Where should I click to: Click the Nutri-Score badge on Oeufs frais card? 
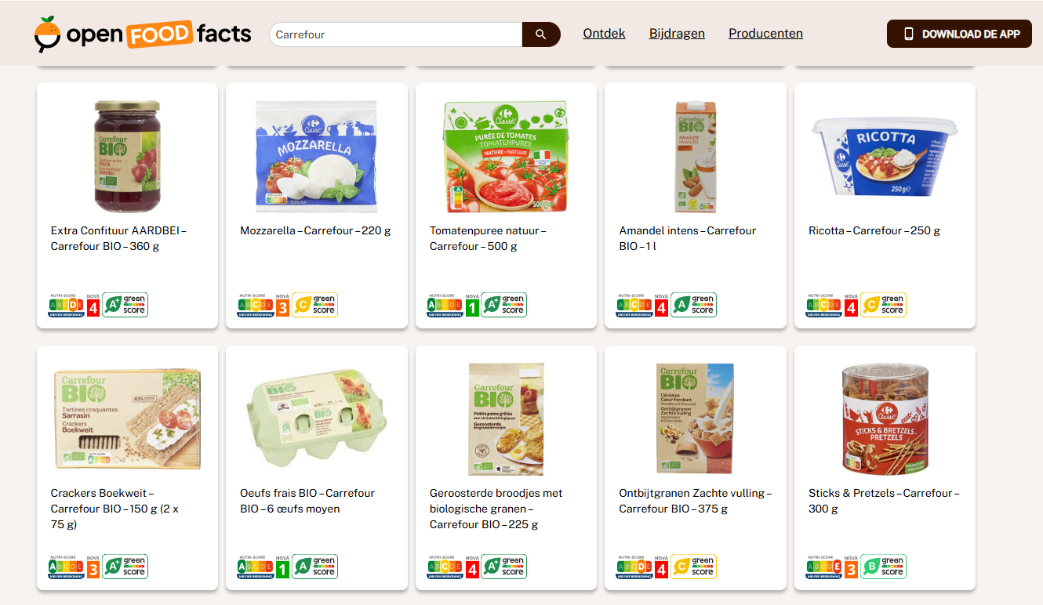tap(256, 567)
